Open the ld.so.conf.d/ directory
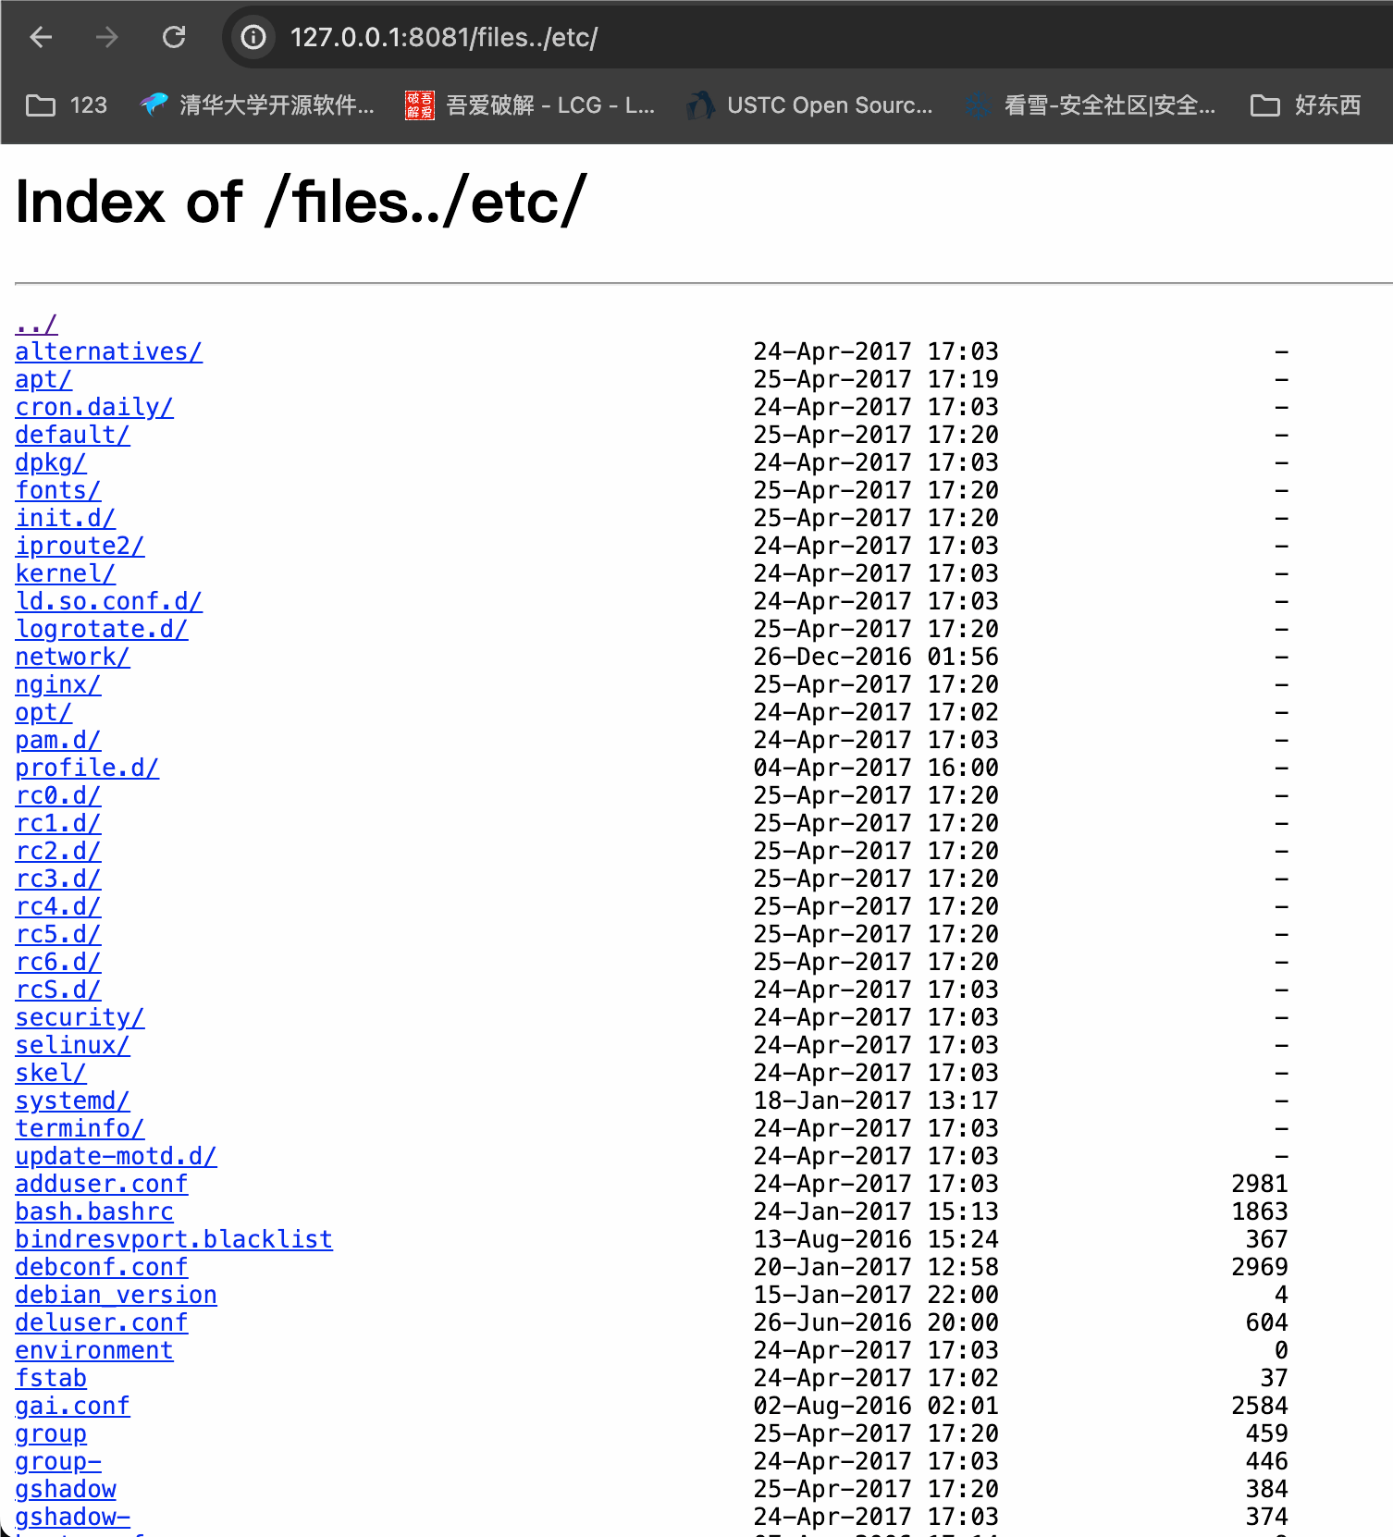Image resolution: width=1393 pixels, height=1537 pixels. (x=108, y=601)
